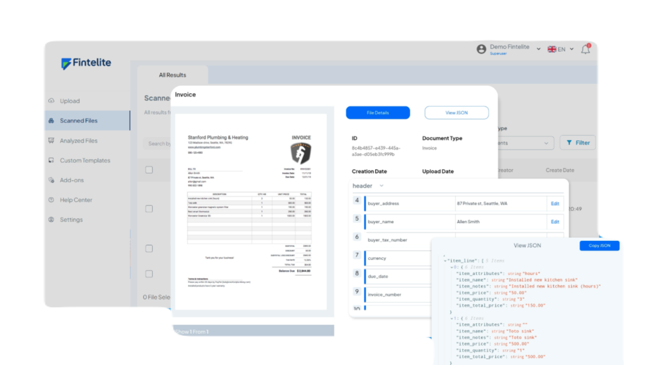Click the Add-ons icon in sidebar
The width and height of the screenshot is (649, 365).
click(51, 180)
